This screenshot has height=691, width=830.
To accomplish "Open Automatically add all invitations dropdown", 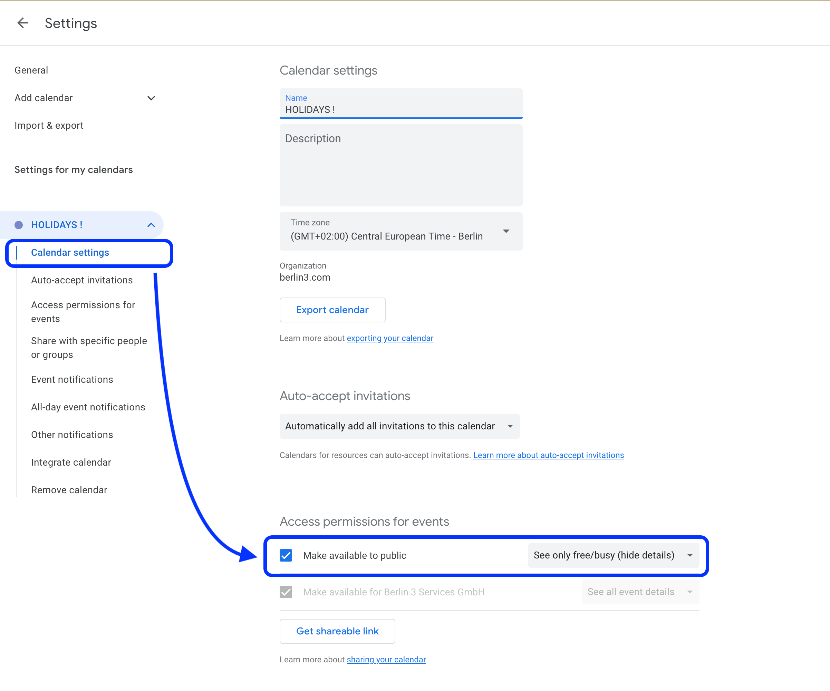I will click(x=399, y=426).
